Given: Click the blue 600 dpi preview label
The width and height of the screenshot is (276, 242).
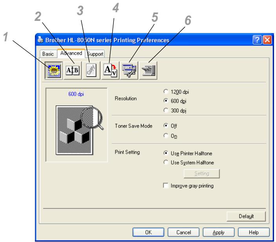Looking at the screenshot, I should tap(76, 94).
